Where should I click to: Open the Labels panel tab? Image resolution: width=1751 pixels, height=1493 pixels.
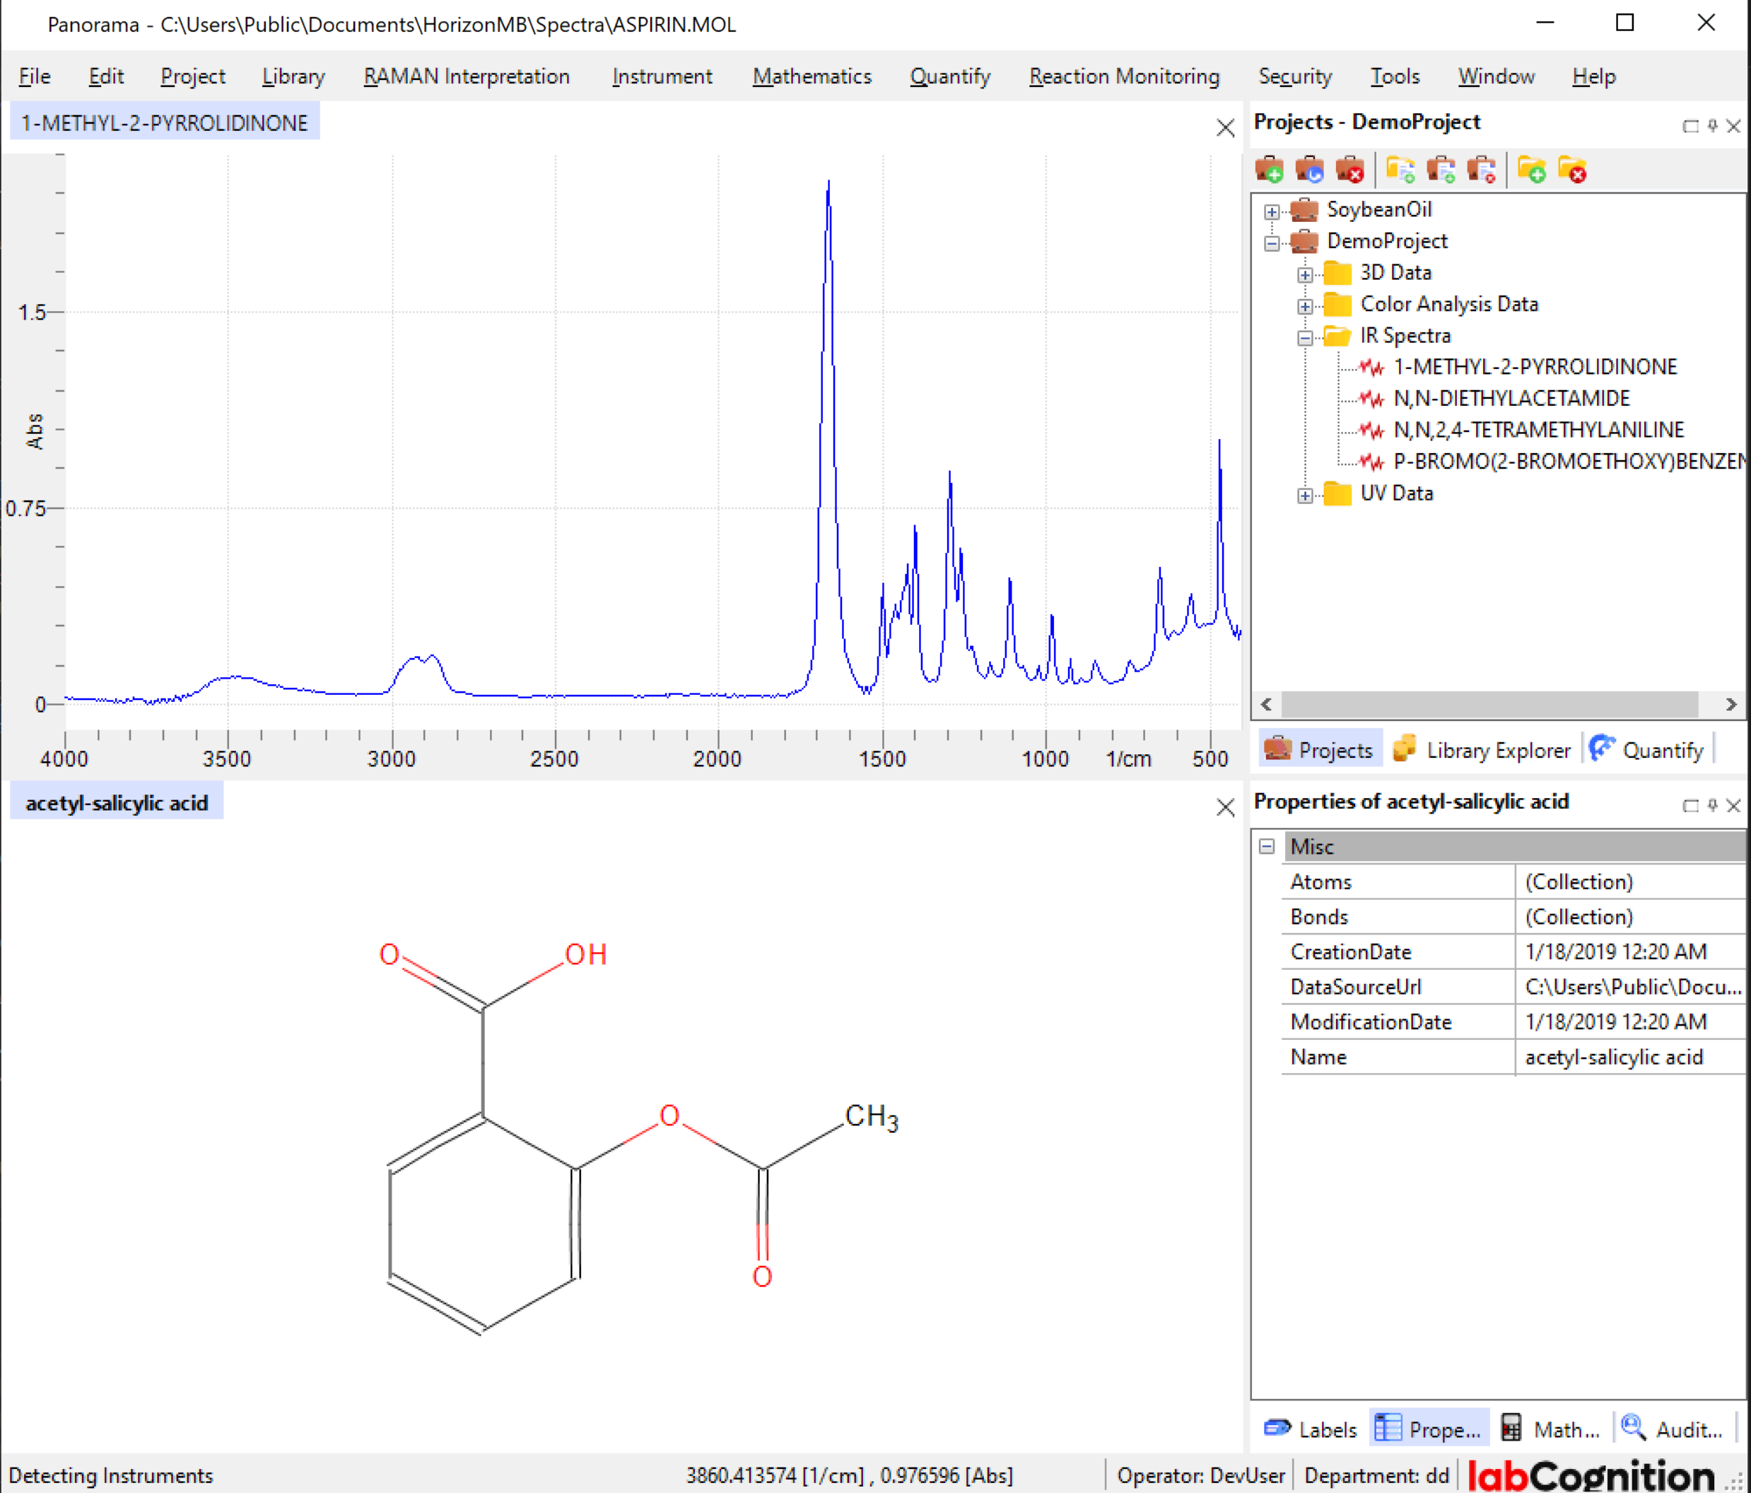tap(1311, 1429)
